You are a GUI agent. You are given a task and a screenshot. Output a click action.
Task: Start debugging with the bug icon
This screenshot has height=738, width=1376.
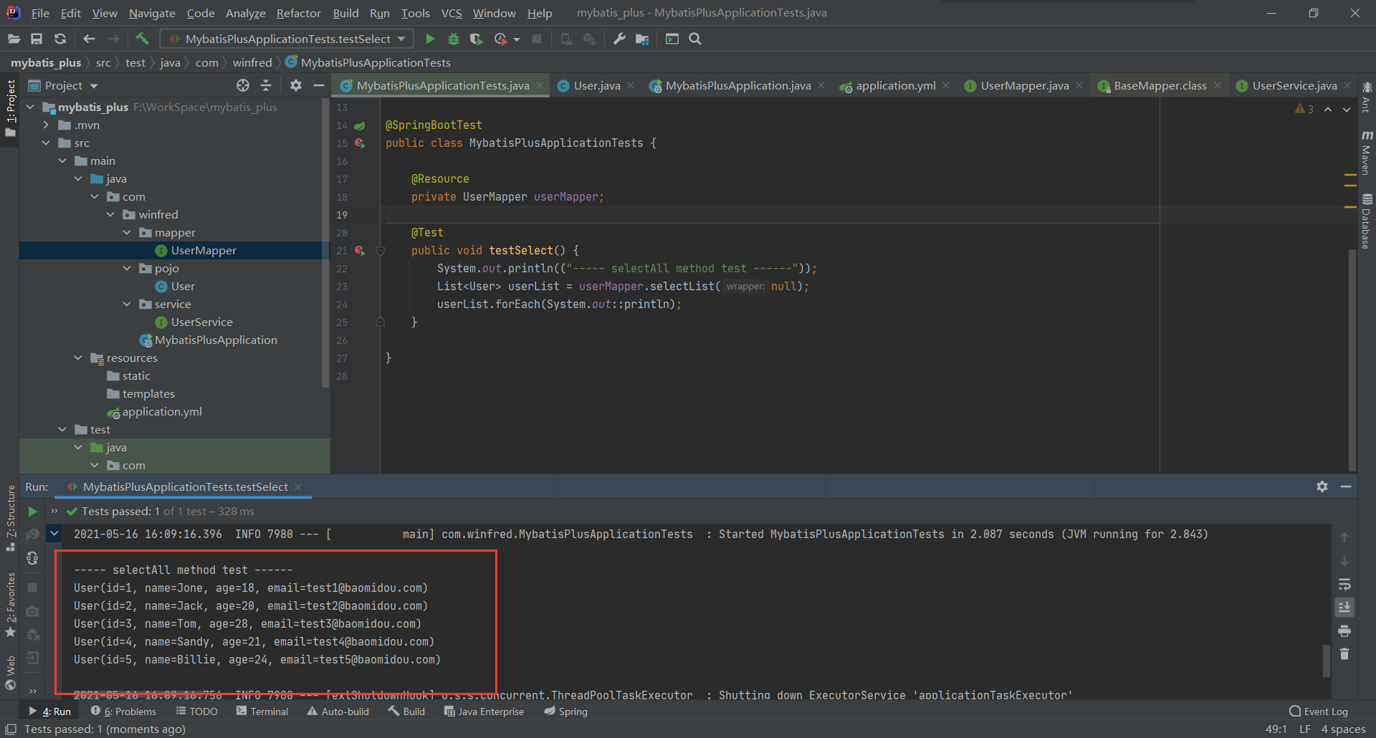tap(453, 39)
